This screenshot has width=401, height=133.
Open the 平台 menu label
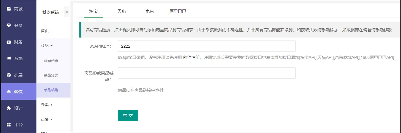coord(18,125)
